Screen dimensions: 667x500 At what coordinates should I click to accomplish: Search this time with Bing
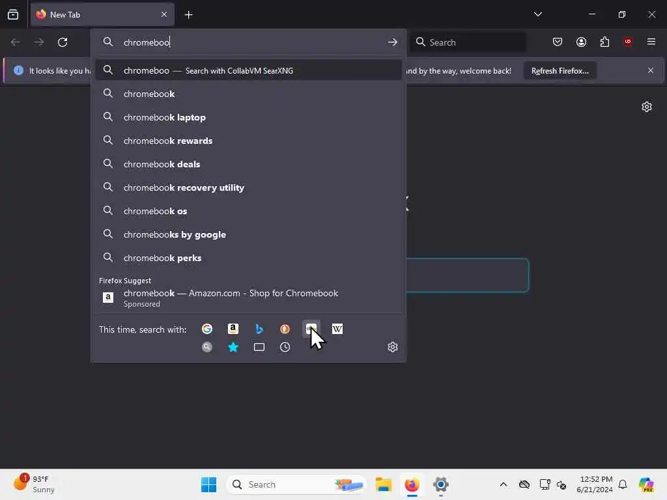[259, 329]
